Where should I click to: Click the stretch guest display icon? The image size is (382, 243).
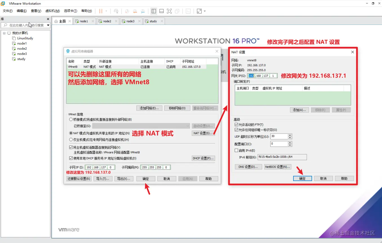click(x=199, y=11)
